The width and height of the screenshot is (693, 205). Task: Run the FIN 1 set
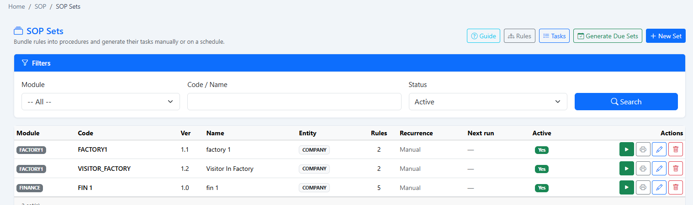[x=627, y=187]
